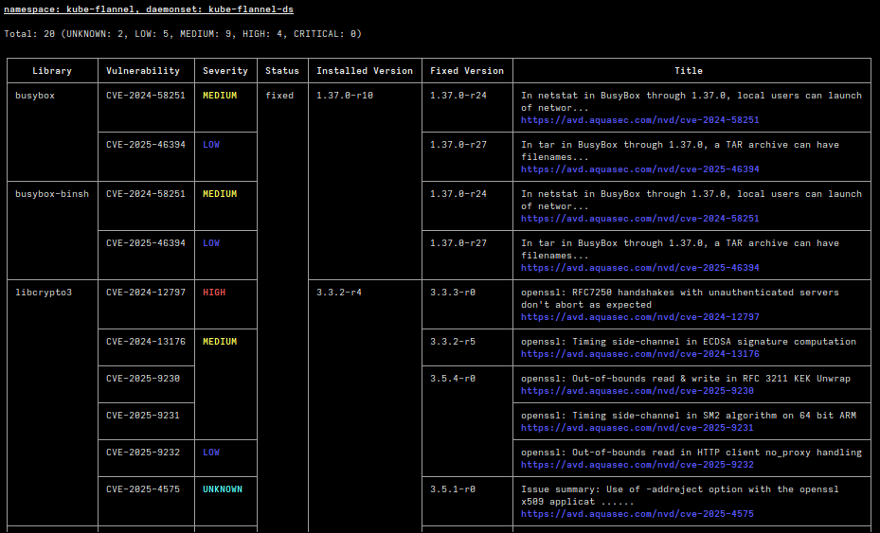Open the CVE-2024-58251 link in the busybox row

click(639, 120)
